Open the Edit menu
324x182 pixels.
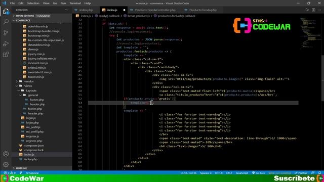pyautogui.click(x=21, y=3)
